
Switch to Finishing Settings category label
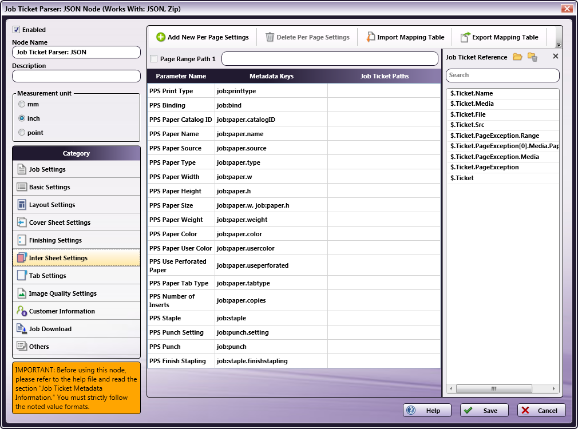point(56,240)
